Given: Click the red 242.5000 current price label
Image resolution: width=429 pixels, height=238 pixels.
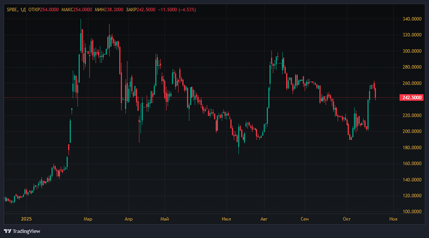Looking at the screenshot, I should [411, 98].
